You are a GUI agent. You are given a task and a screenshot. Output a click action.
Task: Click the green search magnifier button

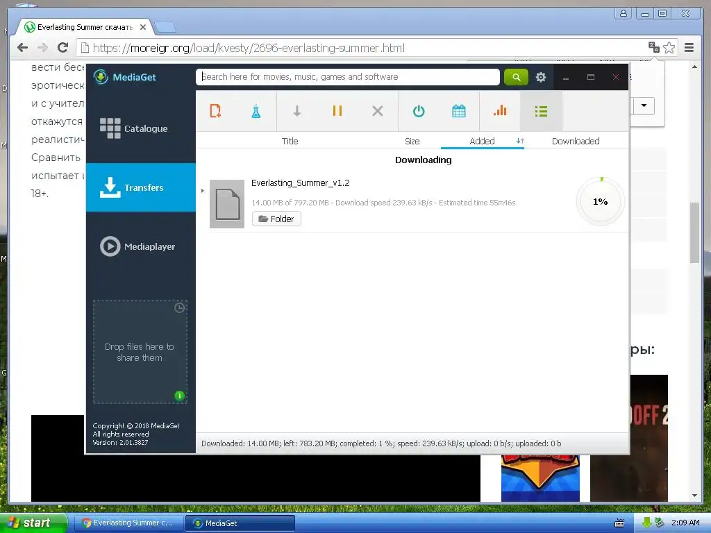516,77
